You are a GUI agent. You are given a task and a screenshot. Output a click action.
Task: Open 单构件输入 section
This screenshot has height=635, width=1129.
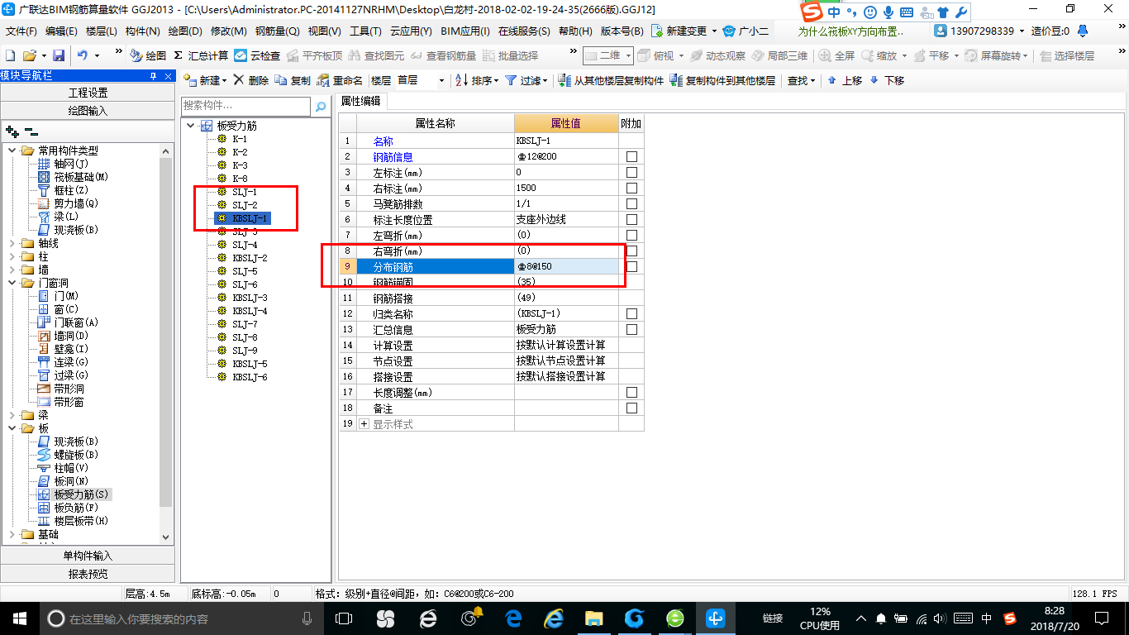tap(88, 556)
